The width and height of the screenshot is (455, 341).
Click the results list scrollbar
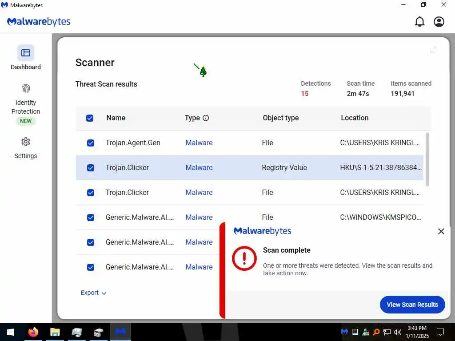pyautogui.click(x=427, y=159)
